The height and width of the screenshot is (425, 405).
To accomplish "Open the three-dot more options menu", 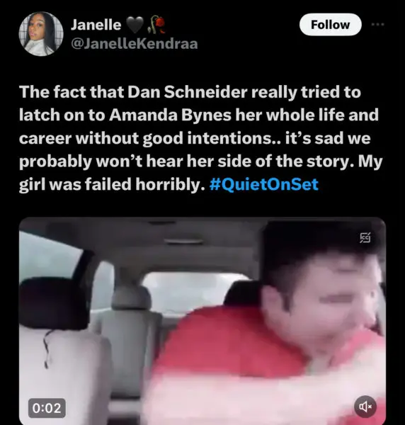I will [377, 25].
